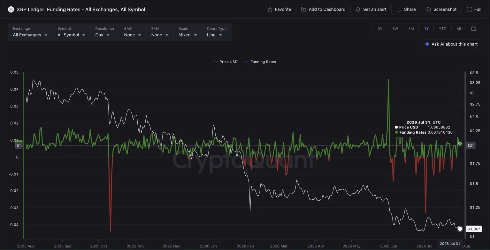The height and width of the screenshot is (250, 490).
Task: Click the alert bell icon
Action: click(x=358, y=10)
